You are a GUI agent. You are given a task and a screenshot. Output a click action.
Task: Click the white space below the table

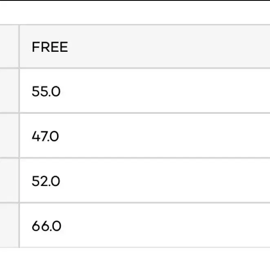coord(135,259)
